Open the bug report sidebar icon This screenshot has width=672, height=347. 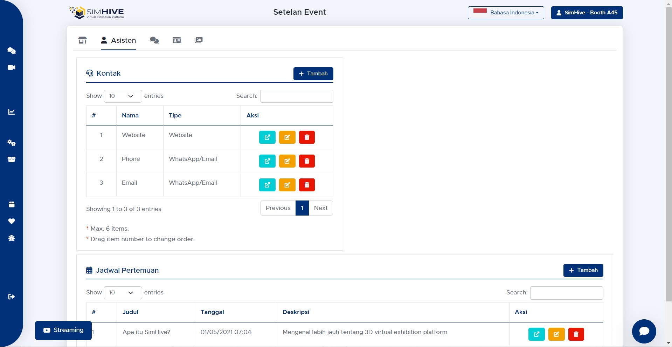tap(12, 238)
